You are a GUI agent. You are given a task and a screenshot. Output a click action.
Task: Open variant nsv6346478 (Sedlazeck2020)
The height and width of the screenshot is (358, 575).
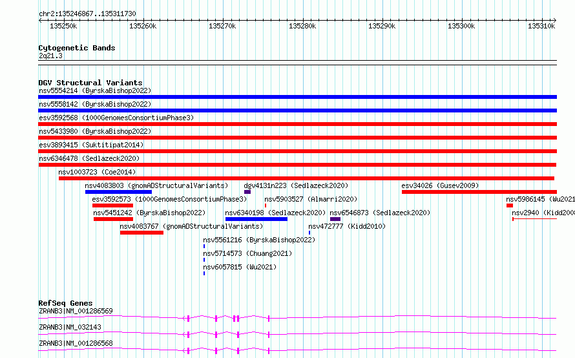[x=89, y=158]
